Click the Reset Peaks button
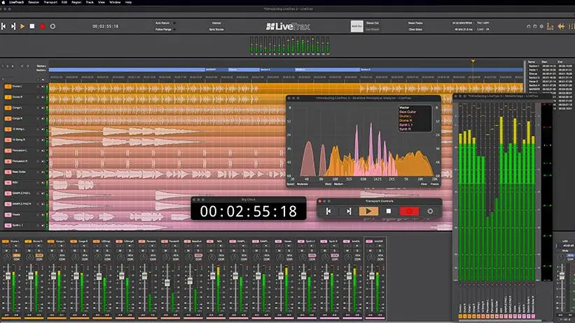 (x=413, y=22)
